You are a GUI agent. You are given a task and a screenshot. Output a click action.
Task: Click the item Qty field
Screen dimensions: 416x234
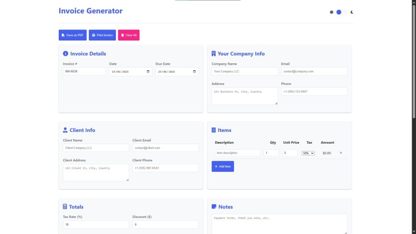pyautogui.click(x=271, y=153)
